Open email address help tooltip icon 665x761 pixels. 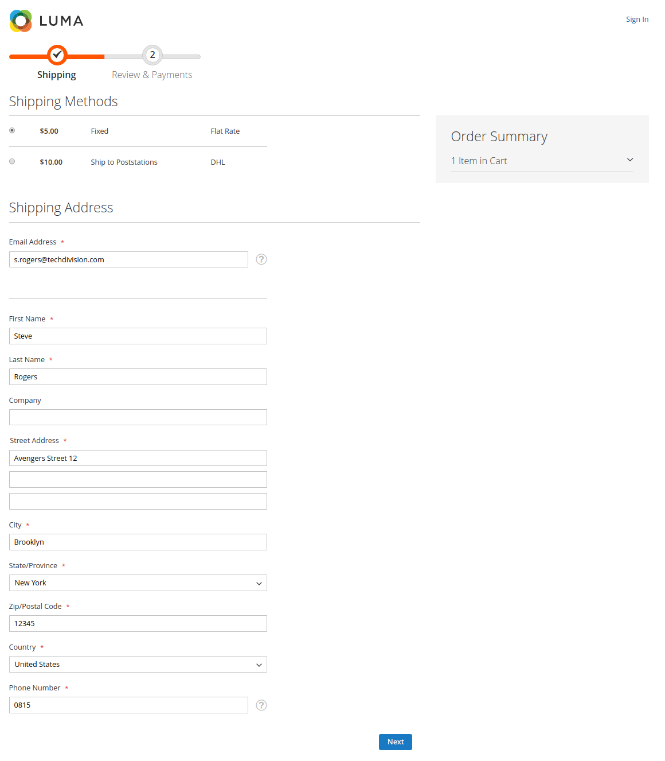[261, 259]
